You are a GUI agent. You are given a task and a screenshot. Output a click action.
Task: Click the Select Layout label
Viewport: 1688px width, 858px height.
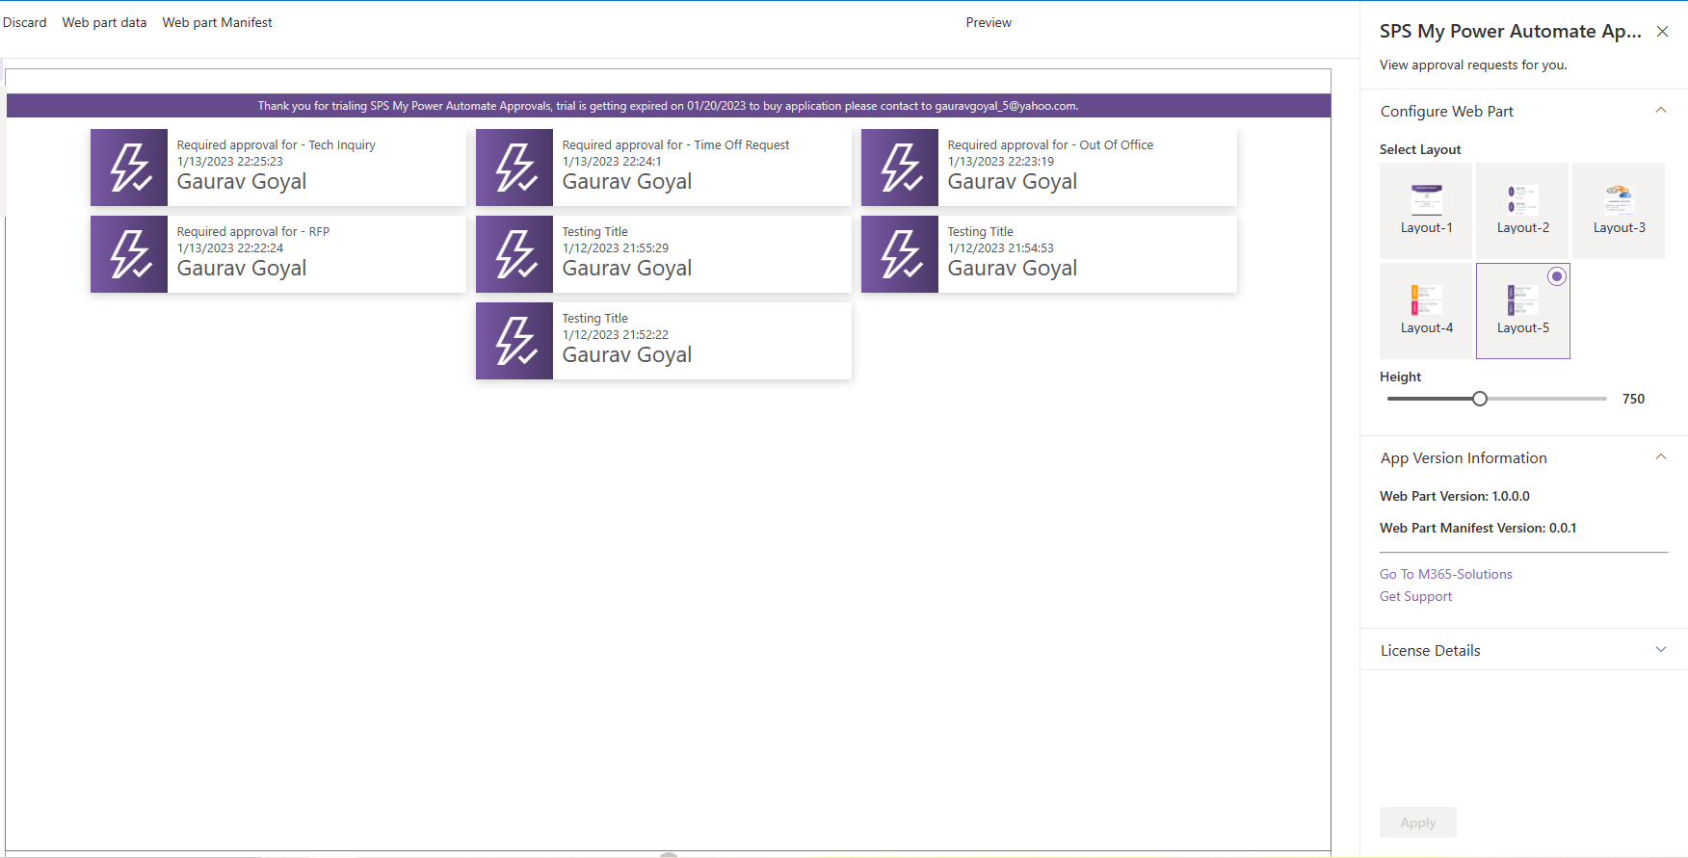click(1420, 149)
